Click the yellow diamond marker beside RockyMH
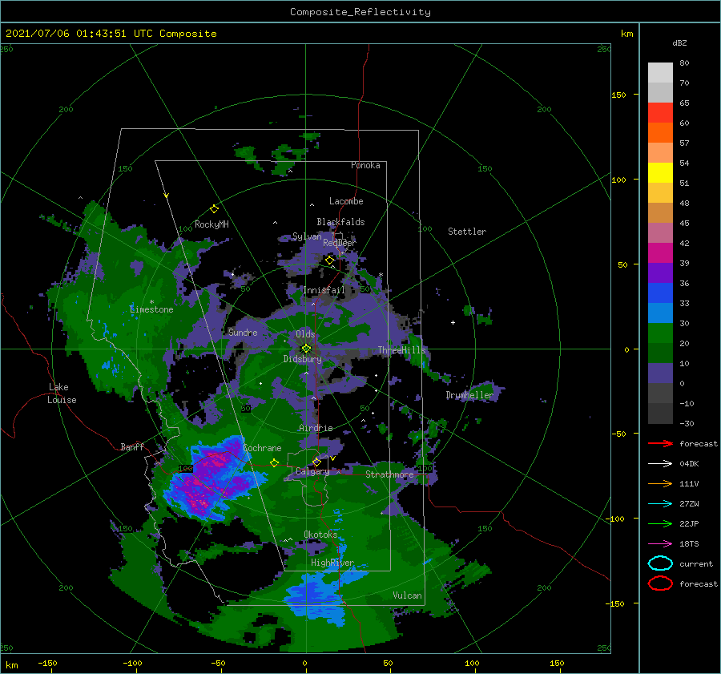This screenshot has height=674, width=721. 214,209
